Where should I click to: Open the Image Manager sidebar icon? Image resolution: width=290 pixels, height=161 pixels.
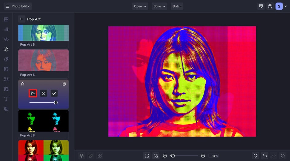coord(6,19)
